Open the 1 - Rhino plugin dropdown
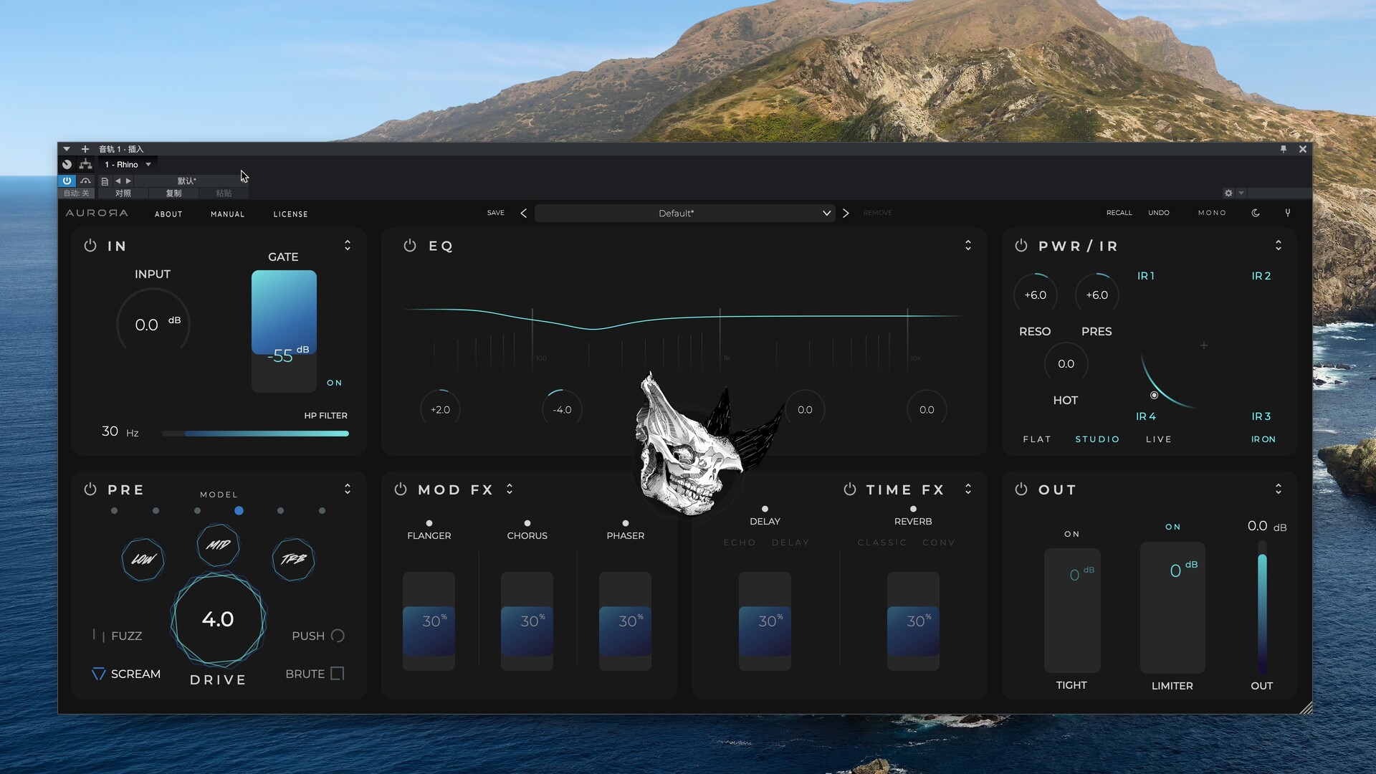Image resolution: width=1376 pixels, height=774 pixels. [x=128, y=164]
